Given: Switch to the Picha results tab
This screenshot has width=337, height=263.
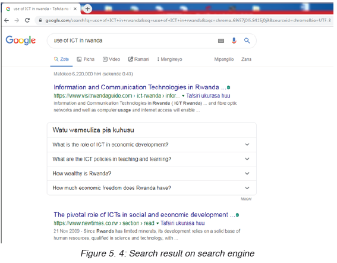Looking at the screenshot, I should [x=86, y=59].
